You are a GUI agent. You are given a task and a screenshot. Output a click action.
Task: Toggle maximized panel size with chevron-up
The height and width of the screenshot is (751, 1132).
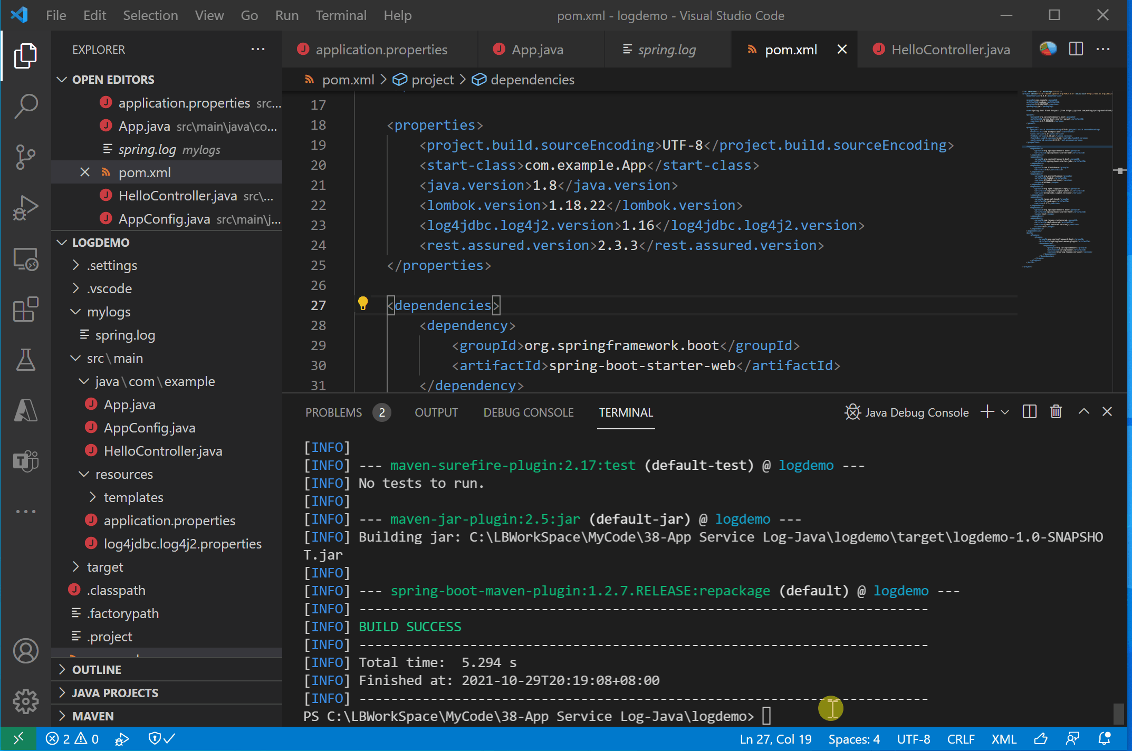(x=1083, y=412)
